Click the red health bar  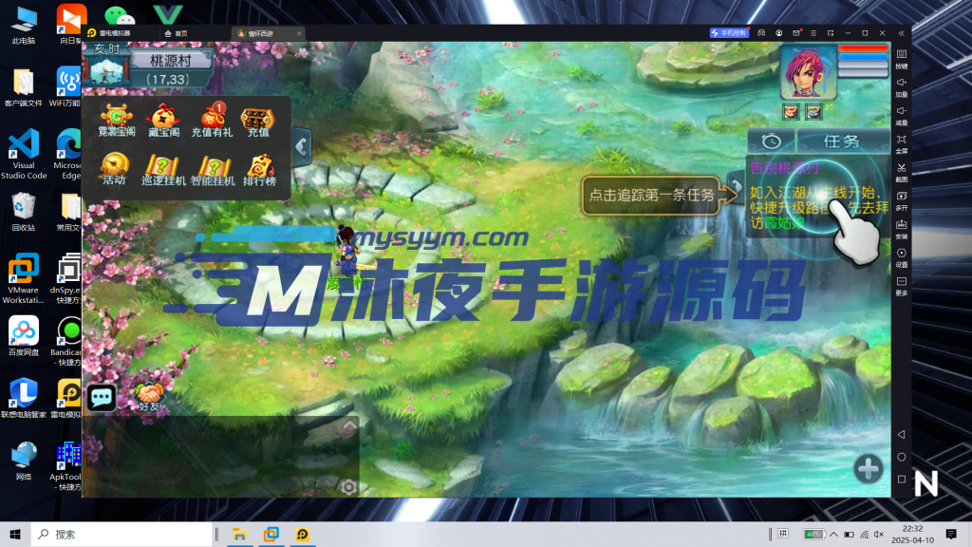862,48
